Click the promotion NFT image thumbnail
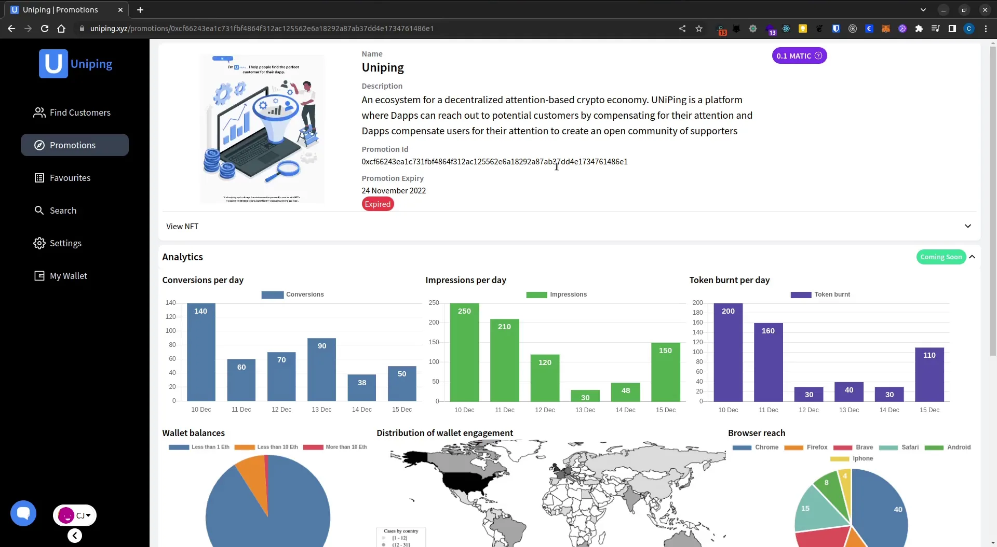Viewport: 997px width, 547px height. click(262, 129)
